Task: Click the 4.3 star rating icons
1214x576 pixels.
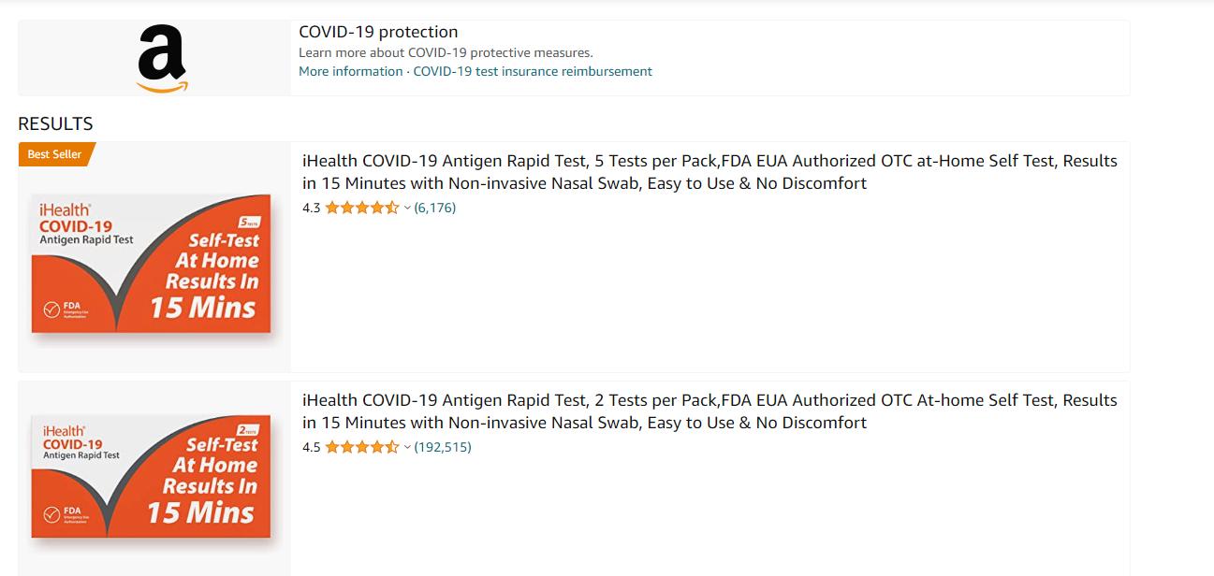Action: (x=361, y=208)
